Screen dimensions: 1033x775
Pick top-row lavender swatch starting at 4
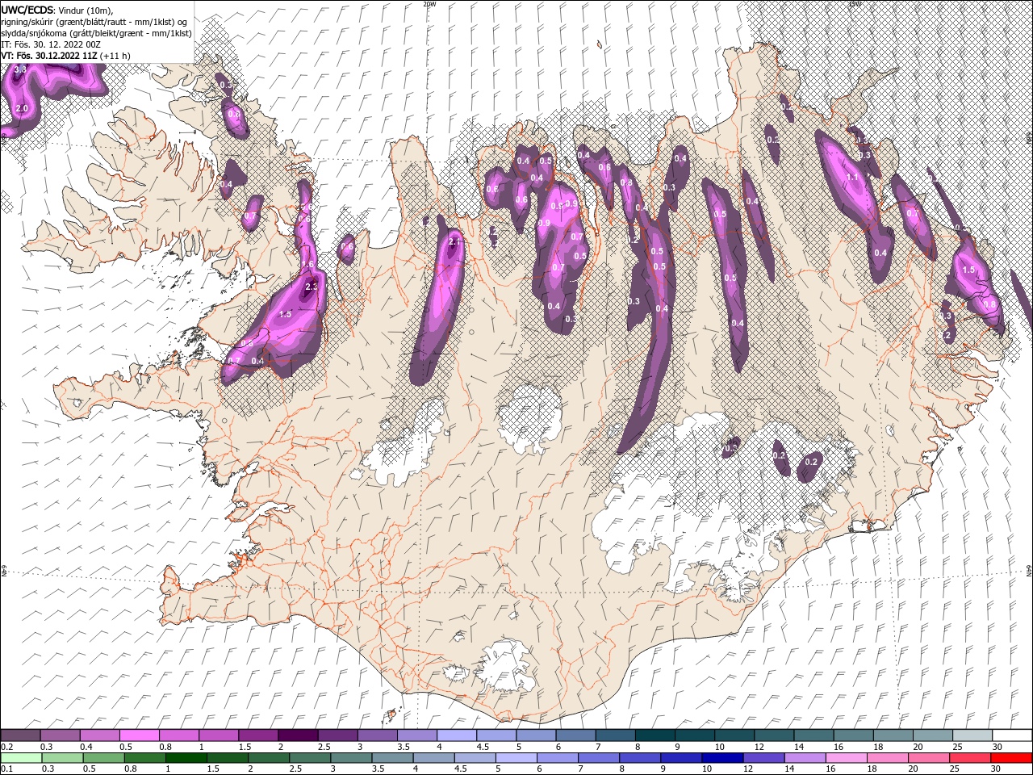(x=455, y=735)
